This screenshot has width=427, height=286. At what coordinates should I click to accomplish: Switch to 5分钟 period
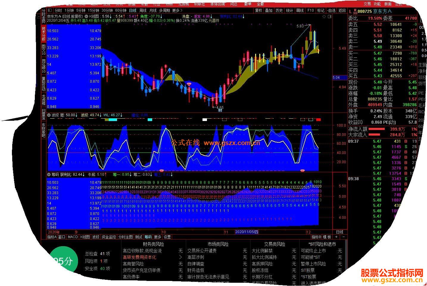pyautogui.click(x=81, y=10)
